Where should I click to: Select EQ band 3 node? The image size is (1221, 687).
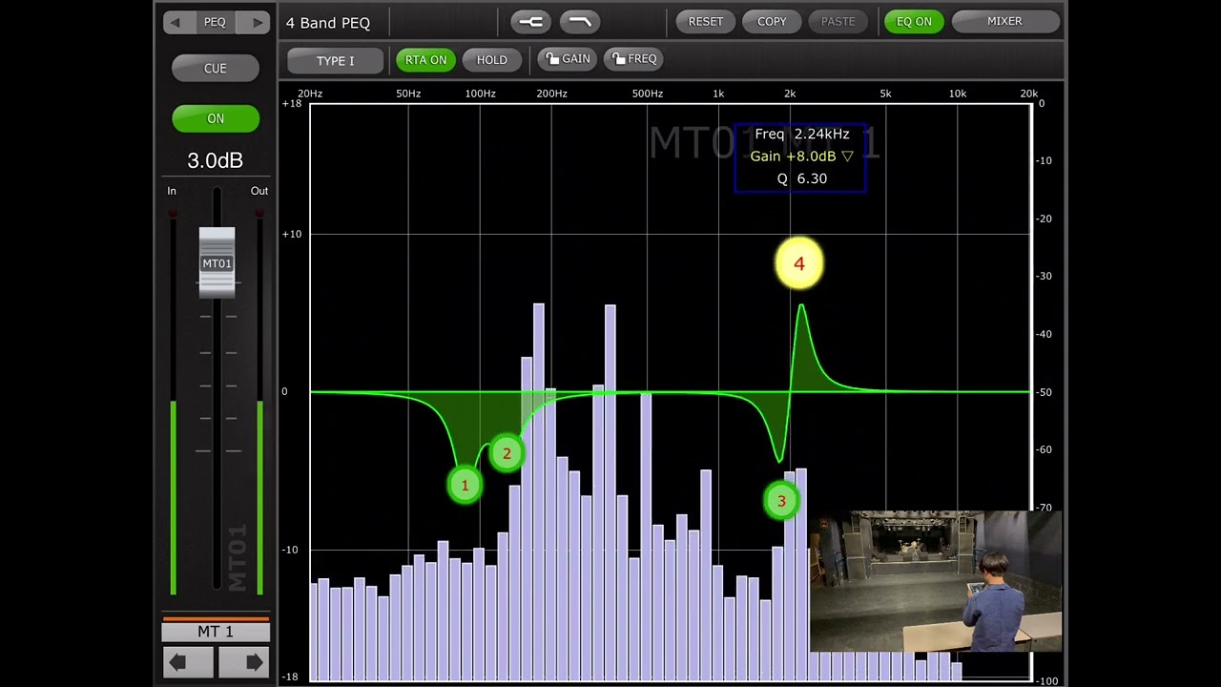tap(781, 501)
